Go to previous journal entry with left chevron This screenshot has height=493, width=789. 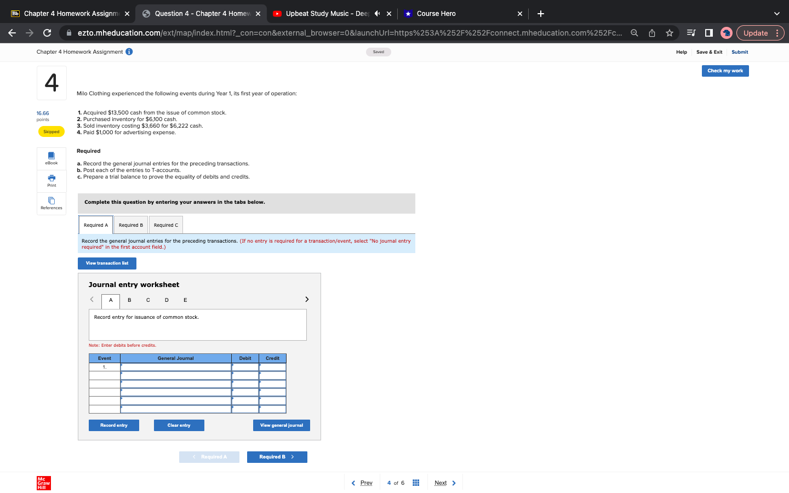[x=92, y=299]
